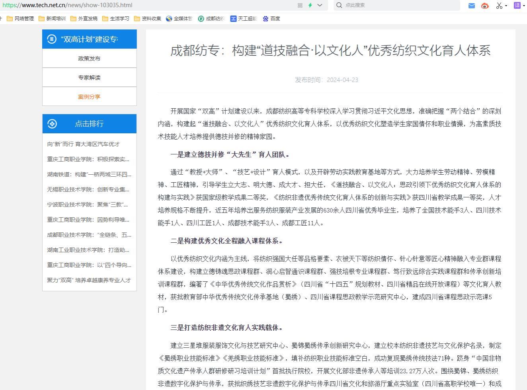The image size is (527, 390).
Task: Expand the translate tool dropdown arrow
Action: pos(524,6)
